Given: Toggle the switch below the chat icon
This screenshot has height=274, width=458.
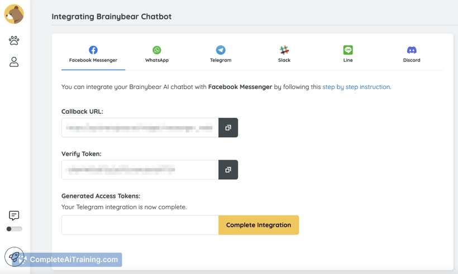Looking at the screenshot, I should 15,229.
